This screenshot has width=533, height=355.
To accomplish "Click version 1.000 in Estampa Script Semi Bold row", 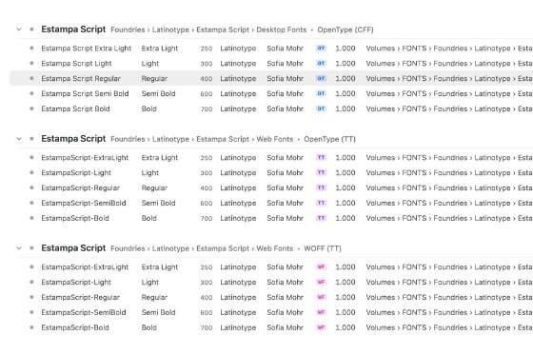I will (x=345, y=93).
